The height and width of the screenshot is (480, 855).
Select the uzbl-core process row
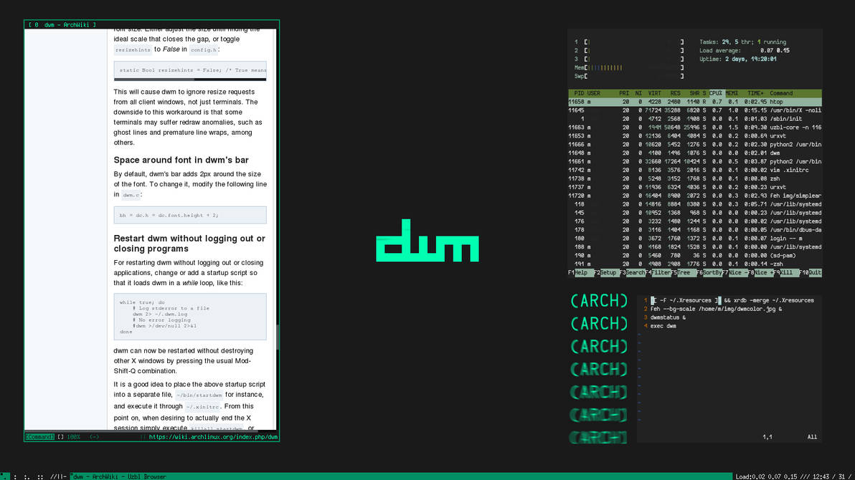point(694,128)
